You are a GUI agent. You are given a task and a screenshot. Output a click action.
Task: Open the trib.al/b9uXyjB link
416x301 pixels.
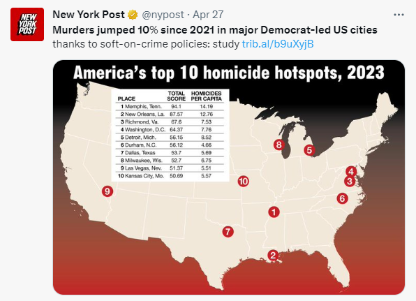pos(278,44)
